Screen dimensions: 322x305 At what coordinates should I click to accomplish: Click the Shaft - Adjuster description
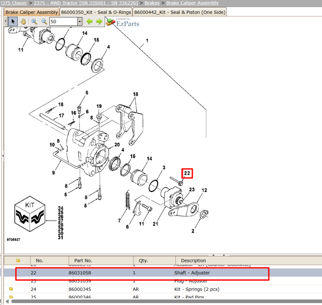(x=192, y=273)
